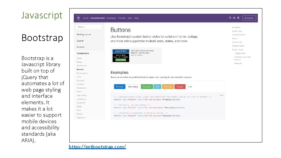281x158 pixels.
Task: Open Carousel in the sidebar
Action: point(80,81)
